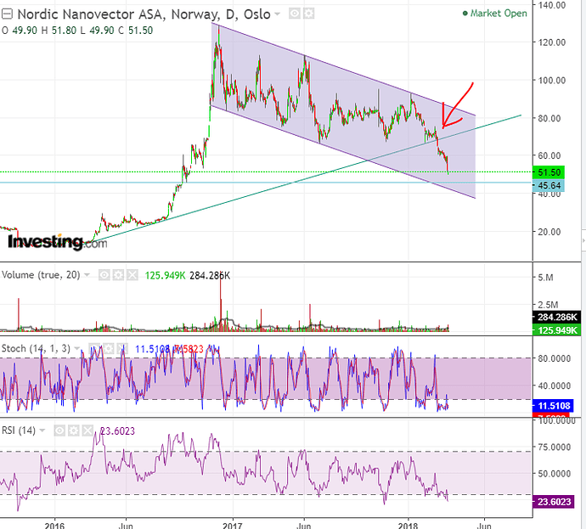Click the RSI (14) indicator label
The width and height of the screenshot is (586, 529).
tap(19, 431)
